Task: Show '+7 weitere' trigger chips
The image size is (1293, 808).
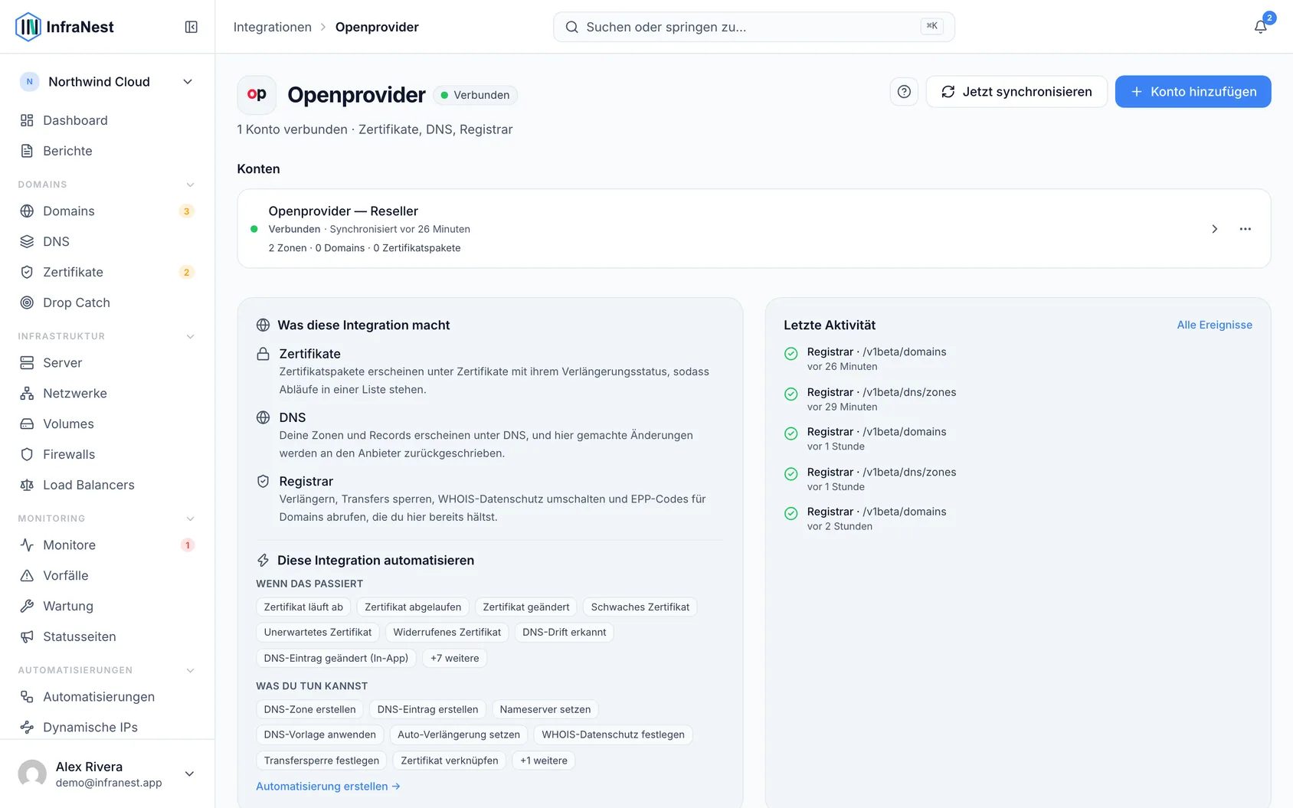Action: [x=455, y=658]
